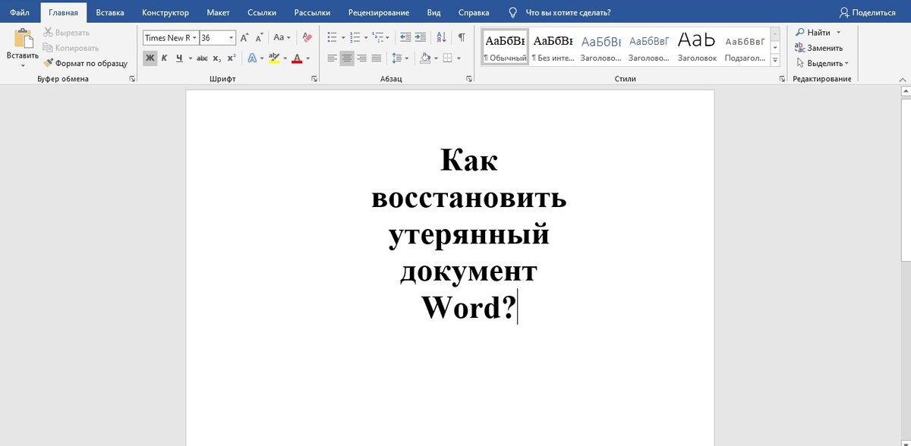Increase paragraph indent
The width and height of the screenshot is (911, 446).
[420, 37]
